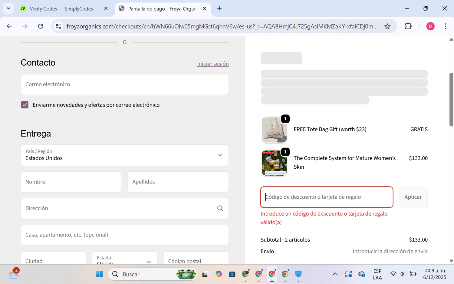Select the $133.00 product price
Screen dimensions: 454x284
[418, 158]
